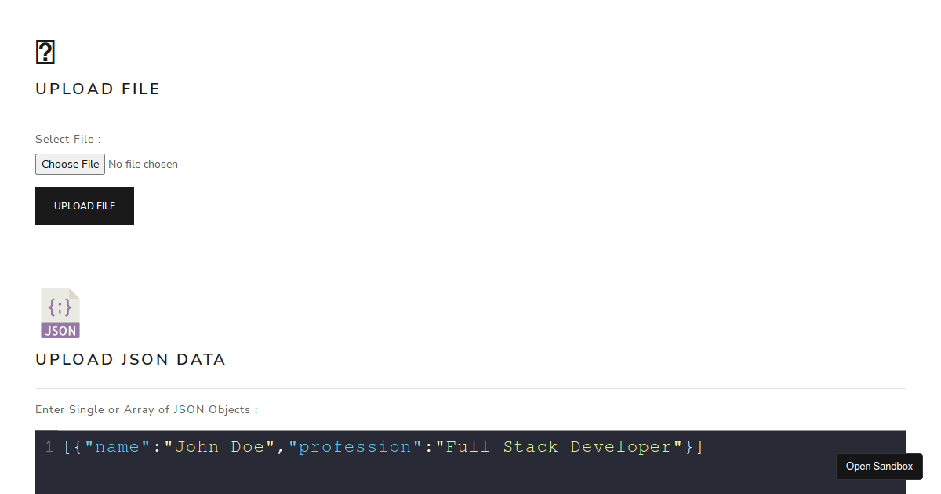The image size is (941, 494).
Task: Click the opening square bracket in the editor
Action: (x=68, y=447)
